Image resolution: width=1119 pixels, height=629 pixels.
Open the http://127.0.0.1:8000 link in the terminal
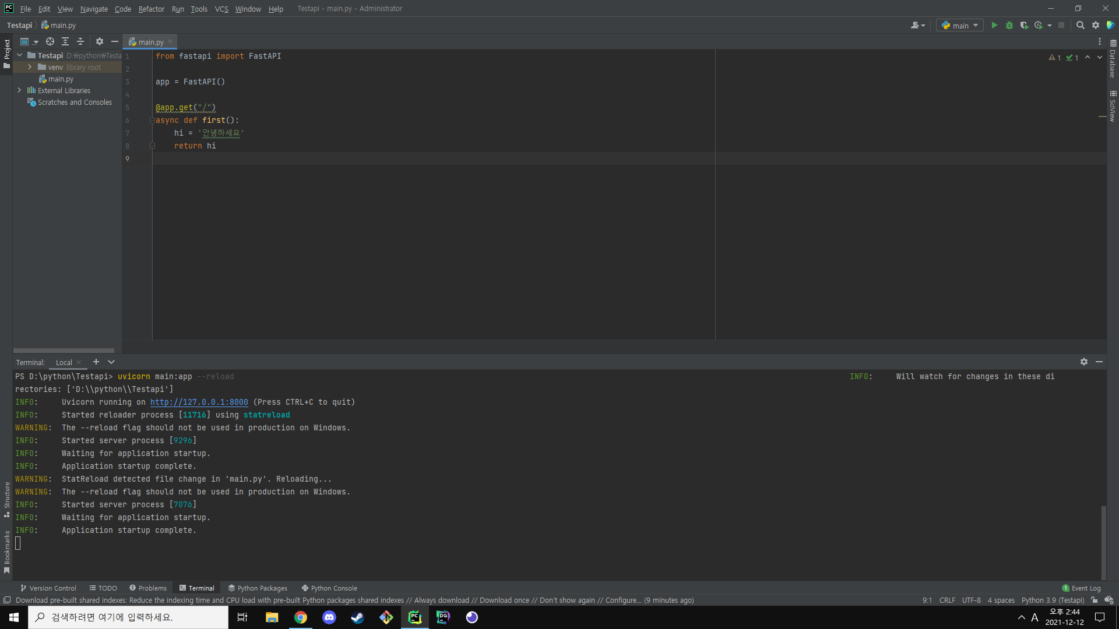[x=199, y=402]
